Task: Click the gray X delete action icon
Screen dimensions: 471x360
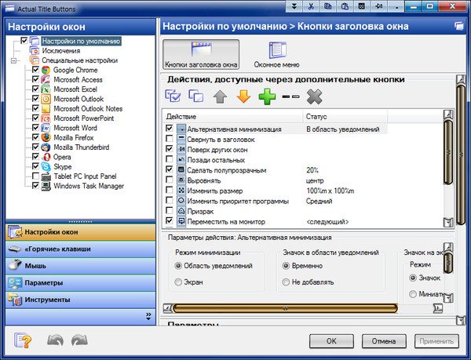Action: click(x=315, y=96)
